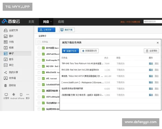
Task: Play the RHJ-258 Red Hot Jam task
Action: pyautogui.click(x=151, y=70)
